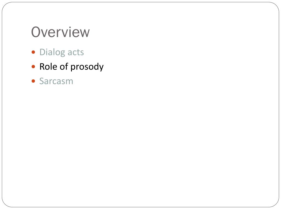The height and width of the screenshot is (210, 281).
Task: Select the Overview slide title
Action: [60, 32]
